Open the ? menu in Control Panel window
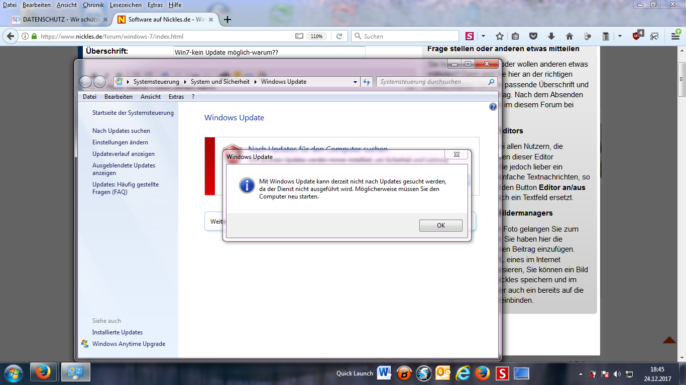This screenshot has height=385, width=686. pos(193,97)
